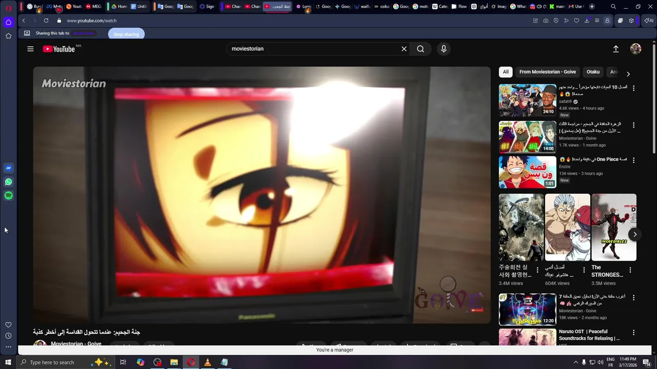Open the YouTube hamburger guide menu
657x369 pixels.
[30, 49]
